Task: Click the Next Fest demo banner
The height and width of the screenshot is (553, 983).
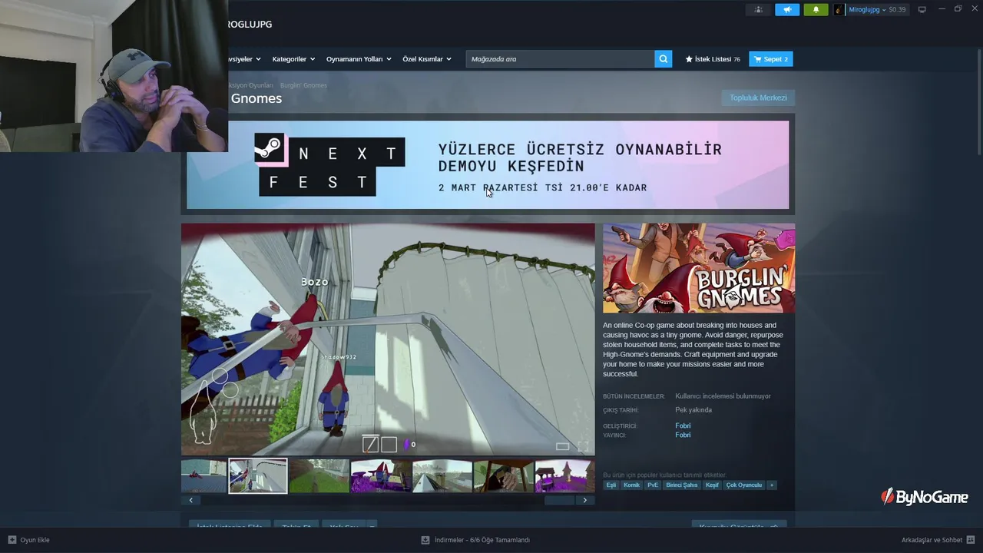Action: (488, 164)
